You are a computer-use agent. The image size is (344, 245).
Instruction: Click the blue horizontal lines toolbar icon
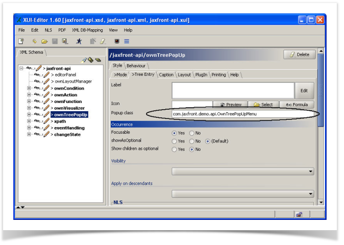coord(127,41)
